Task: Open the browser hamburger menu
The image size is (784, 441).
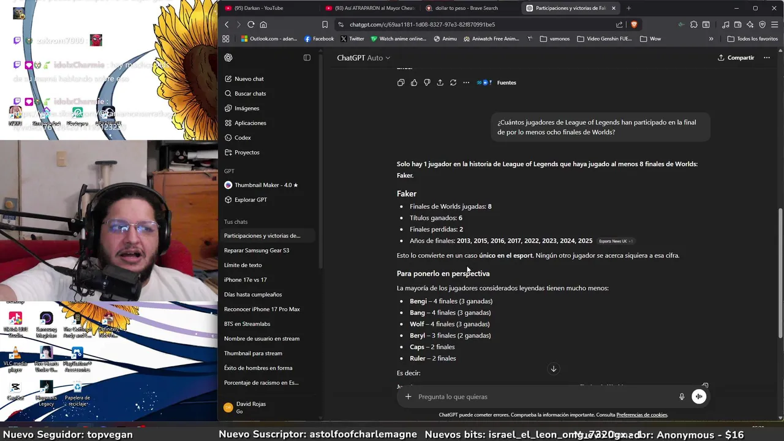Action: tap(774, 24)
